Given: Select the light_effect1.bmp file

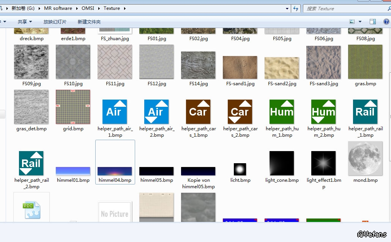Looking at the screenshot, I should coord(323,163).
